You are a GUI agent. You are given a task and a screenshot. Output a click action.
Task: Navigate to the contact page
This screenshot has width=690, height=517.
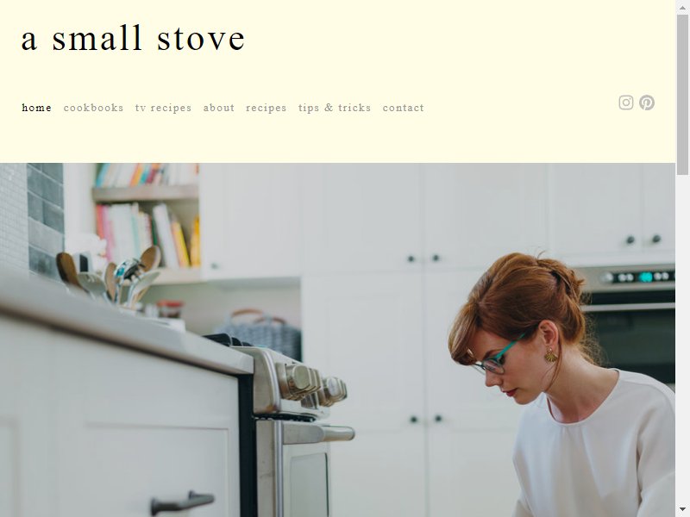(403, 108)
